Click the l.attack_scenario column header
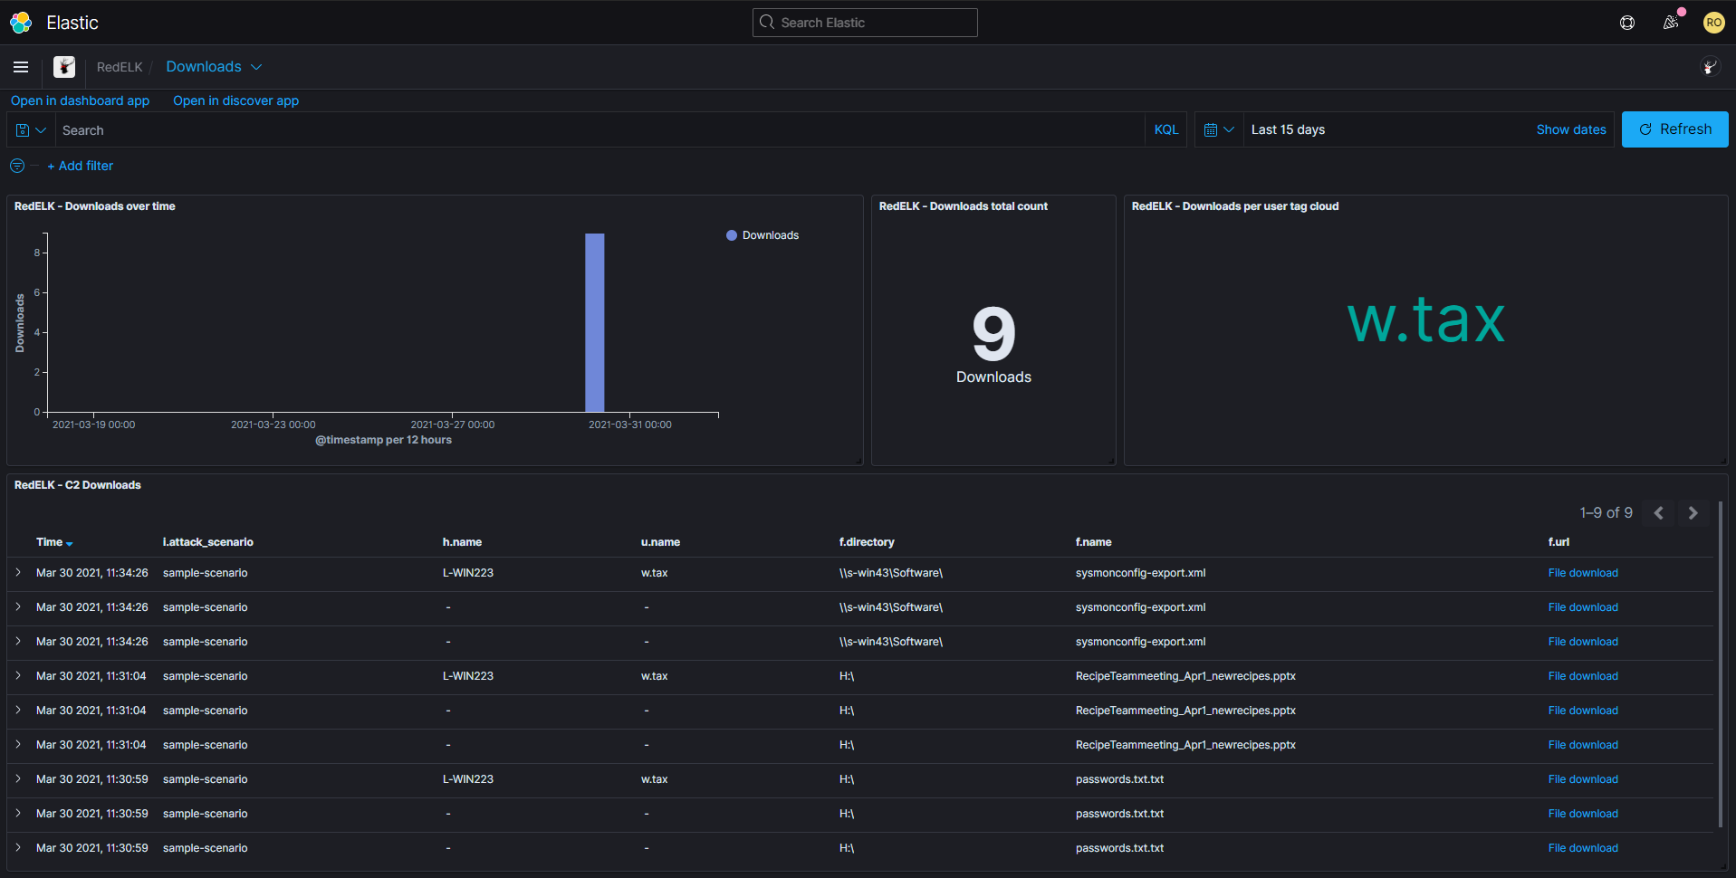This screenshot has width=1736, height=878. click(x=208, y=542)
